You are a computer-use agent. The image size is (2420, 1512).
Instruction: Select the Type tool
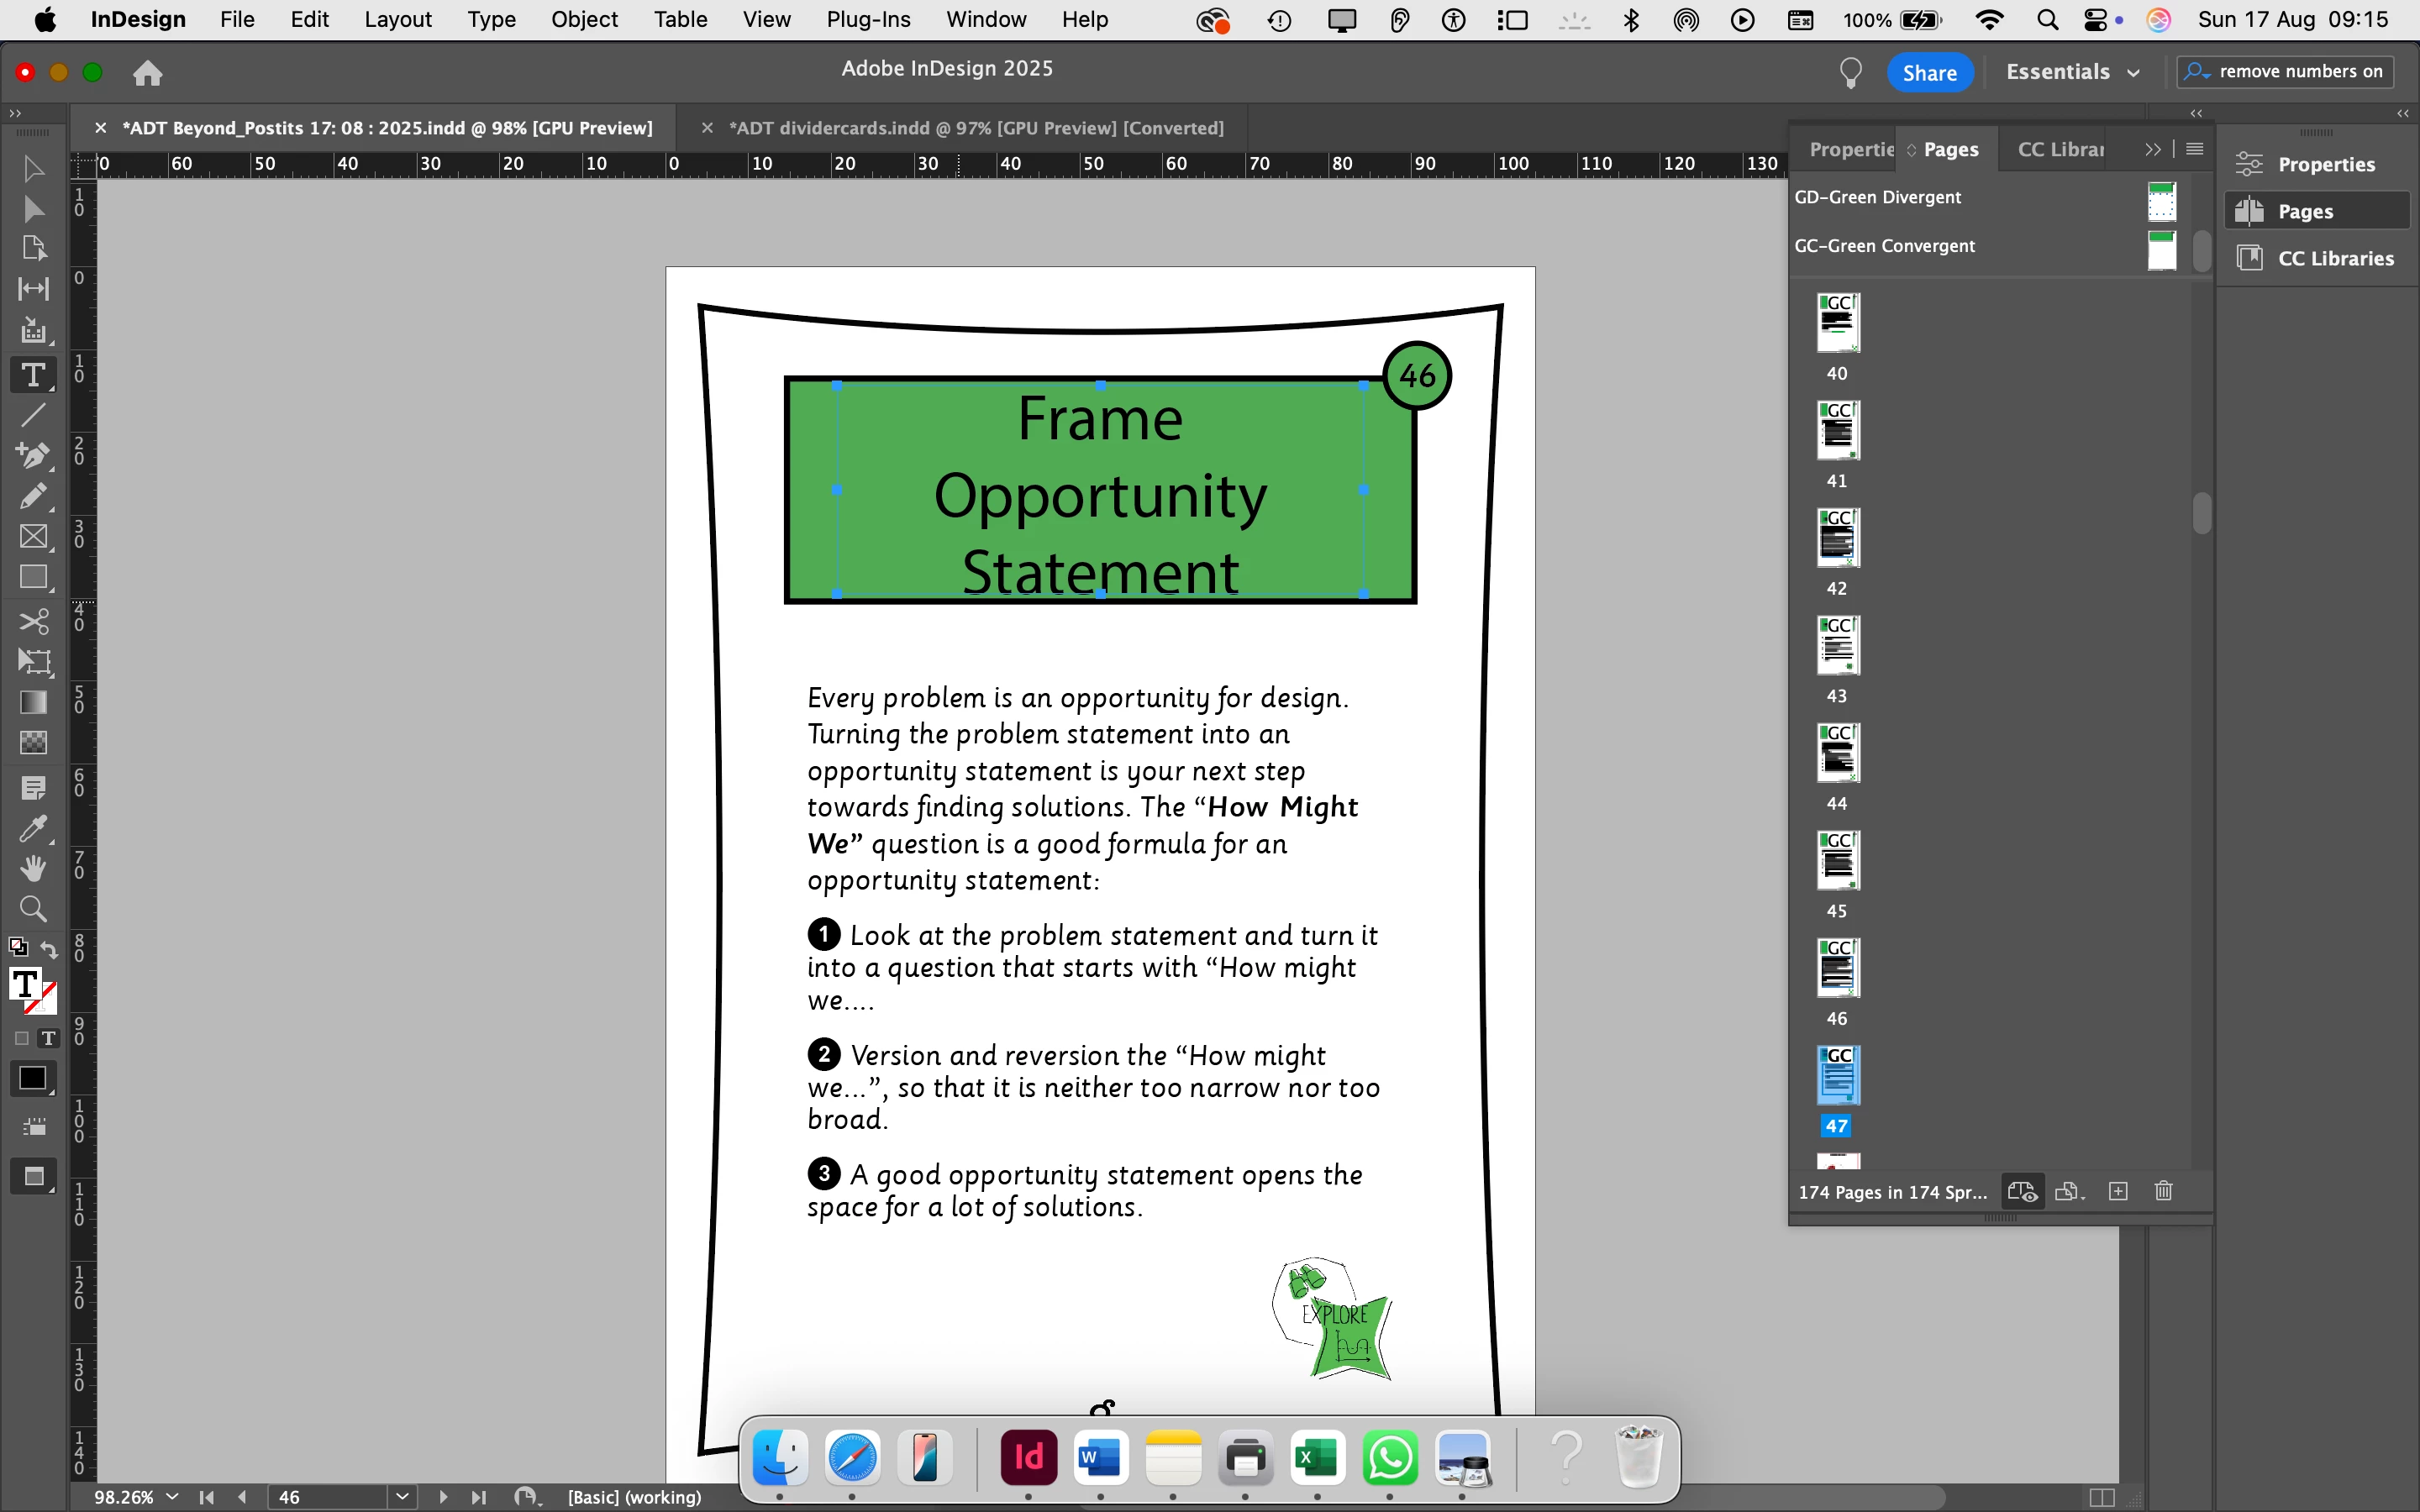tap(33, 375)
